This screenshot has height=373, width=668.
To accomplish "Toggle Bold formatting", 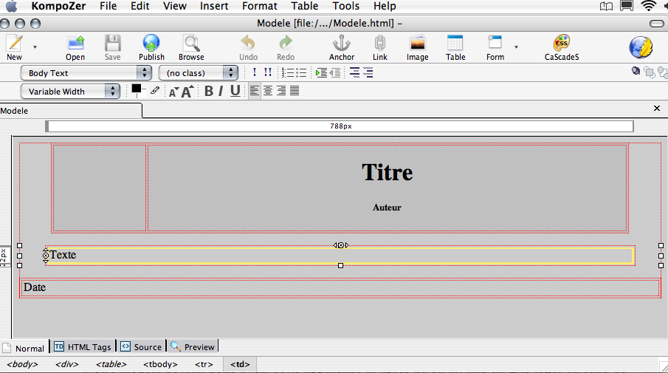I will (x=208, y=91).
